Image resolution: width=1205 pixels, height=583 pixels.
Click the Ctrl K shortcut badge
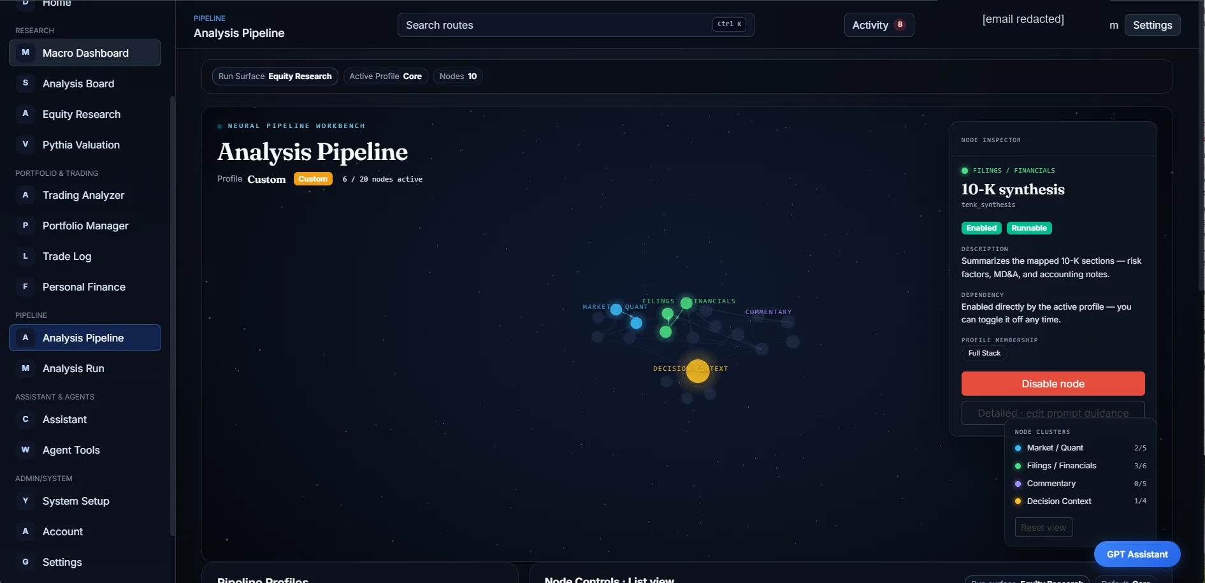[x=729, y=24]
